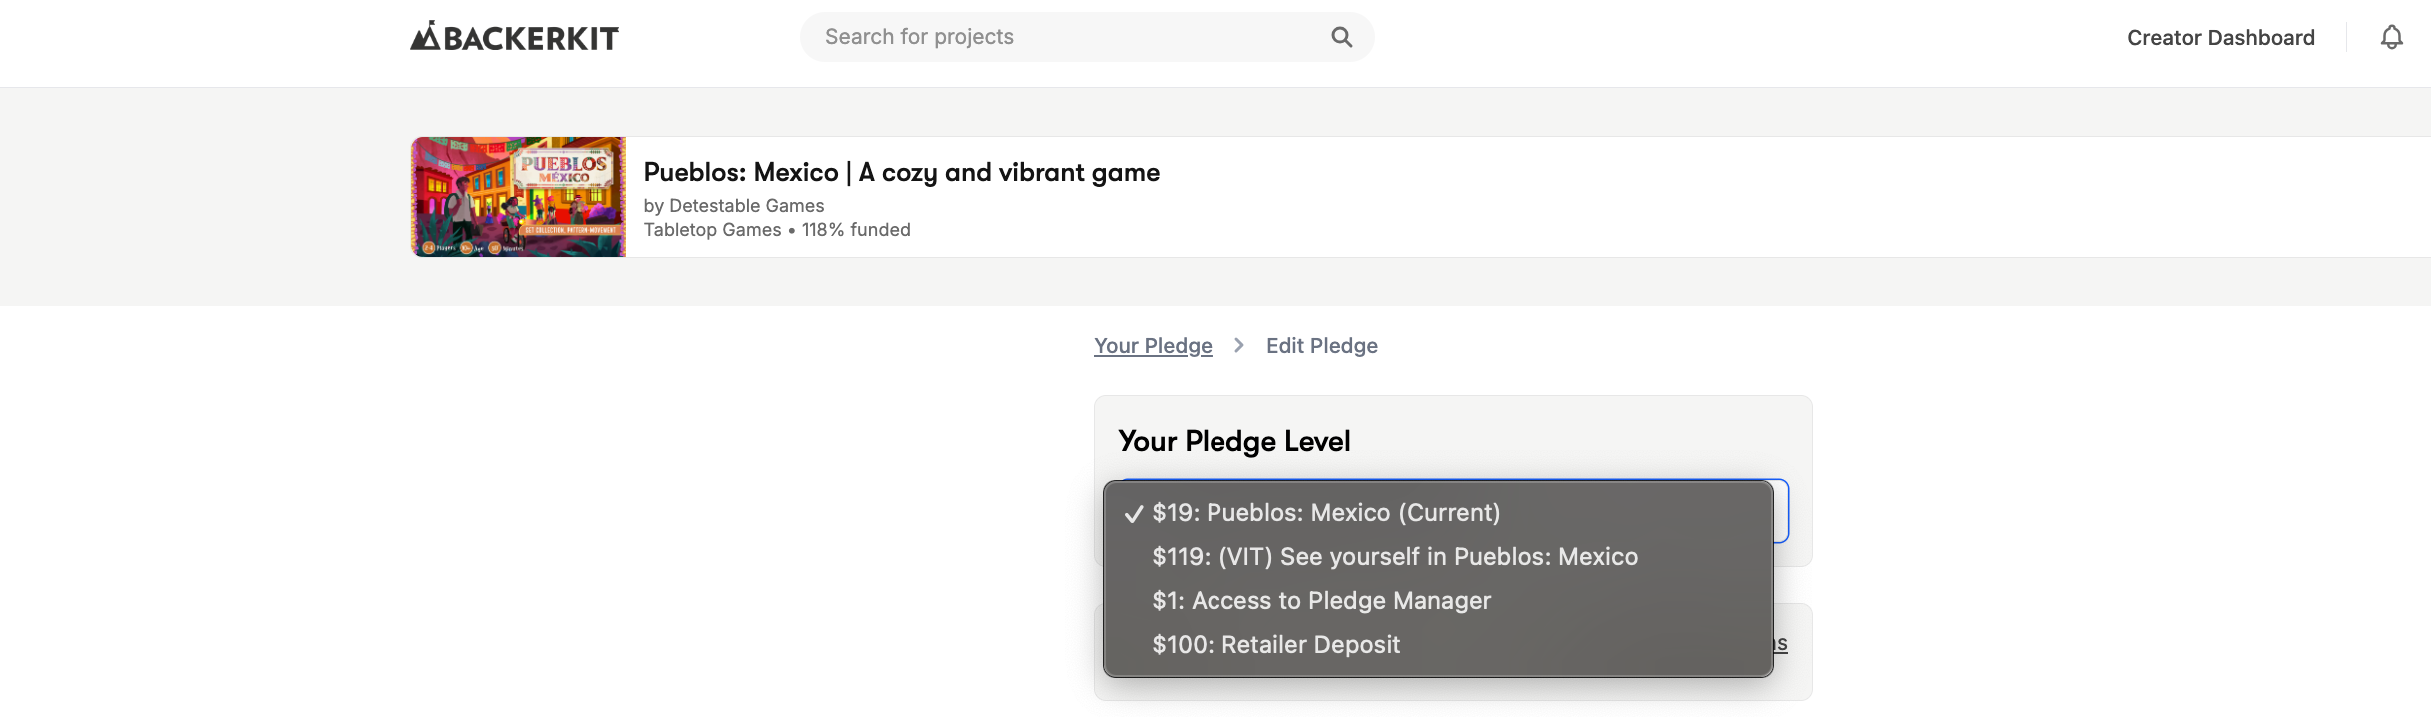The height and width of the screenshot is (717, 2431).
Task: Click the Detestable Games creator name
Action: (x=746, y=206)
